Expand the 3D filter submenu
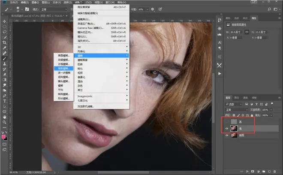283x175 pixels. (x=102, y=47)
